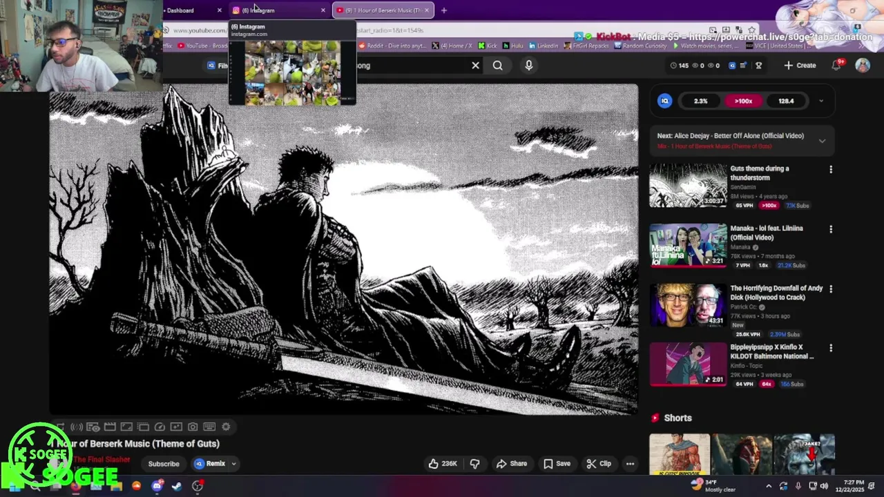
Task: Take a video screenshot with the camera icon
Action: point(193,427)
